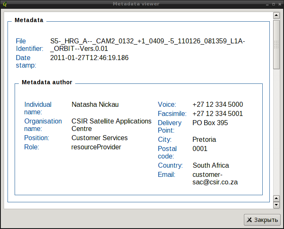This screenshot has width=284, height=229.
Task: Click the email customer-sac@csir.co.za
Action: (215, 178)
